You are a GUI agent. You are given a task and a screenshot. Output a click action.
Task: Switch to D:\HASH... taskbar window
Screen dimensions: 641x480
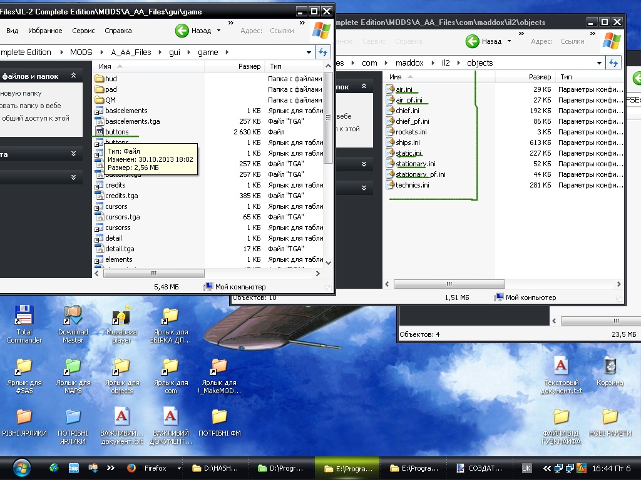(215, 468)
